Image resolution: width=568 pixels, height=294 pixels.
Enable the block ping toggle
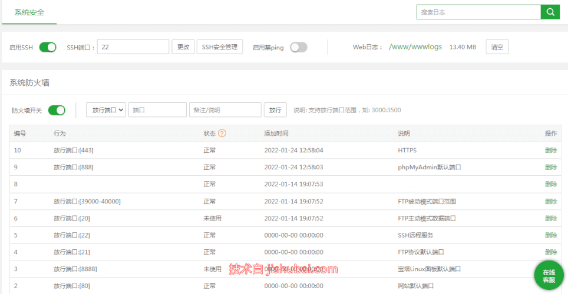298,47
